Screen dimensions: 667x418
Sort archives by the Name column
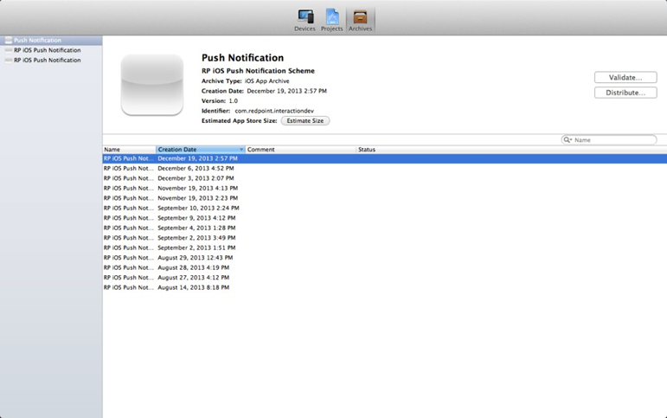128,150
